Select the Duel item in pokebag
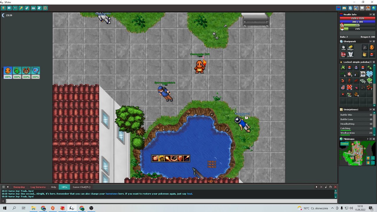The width and height of the screenshot is (377, 212). pos(350,95)
